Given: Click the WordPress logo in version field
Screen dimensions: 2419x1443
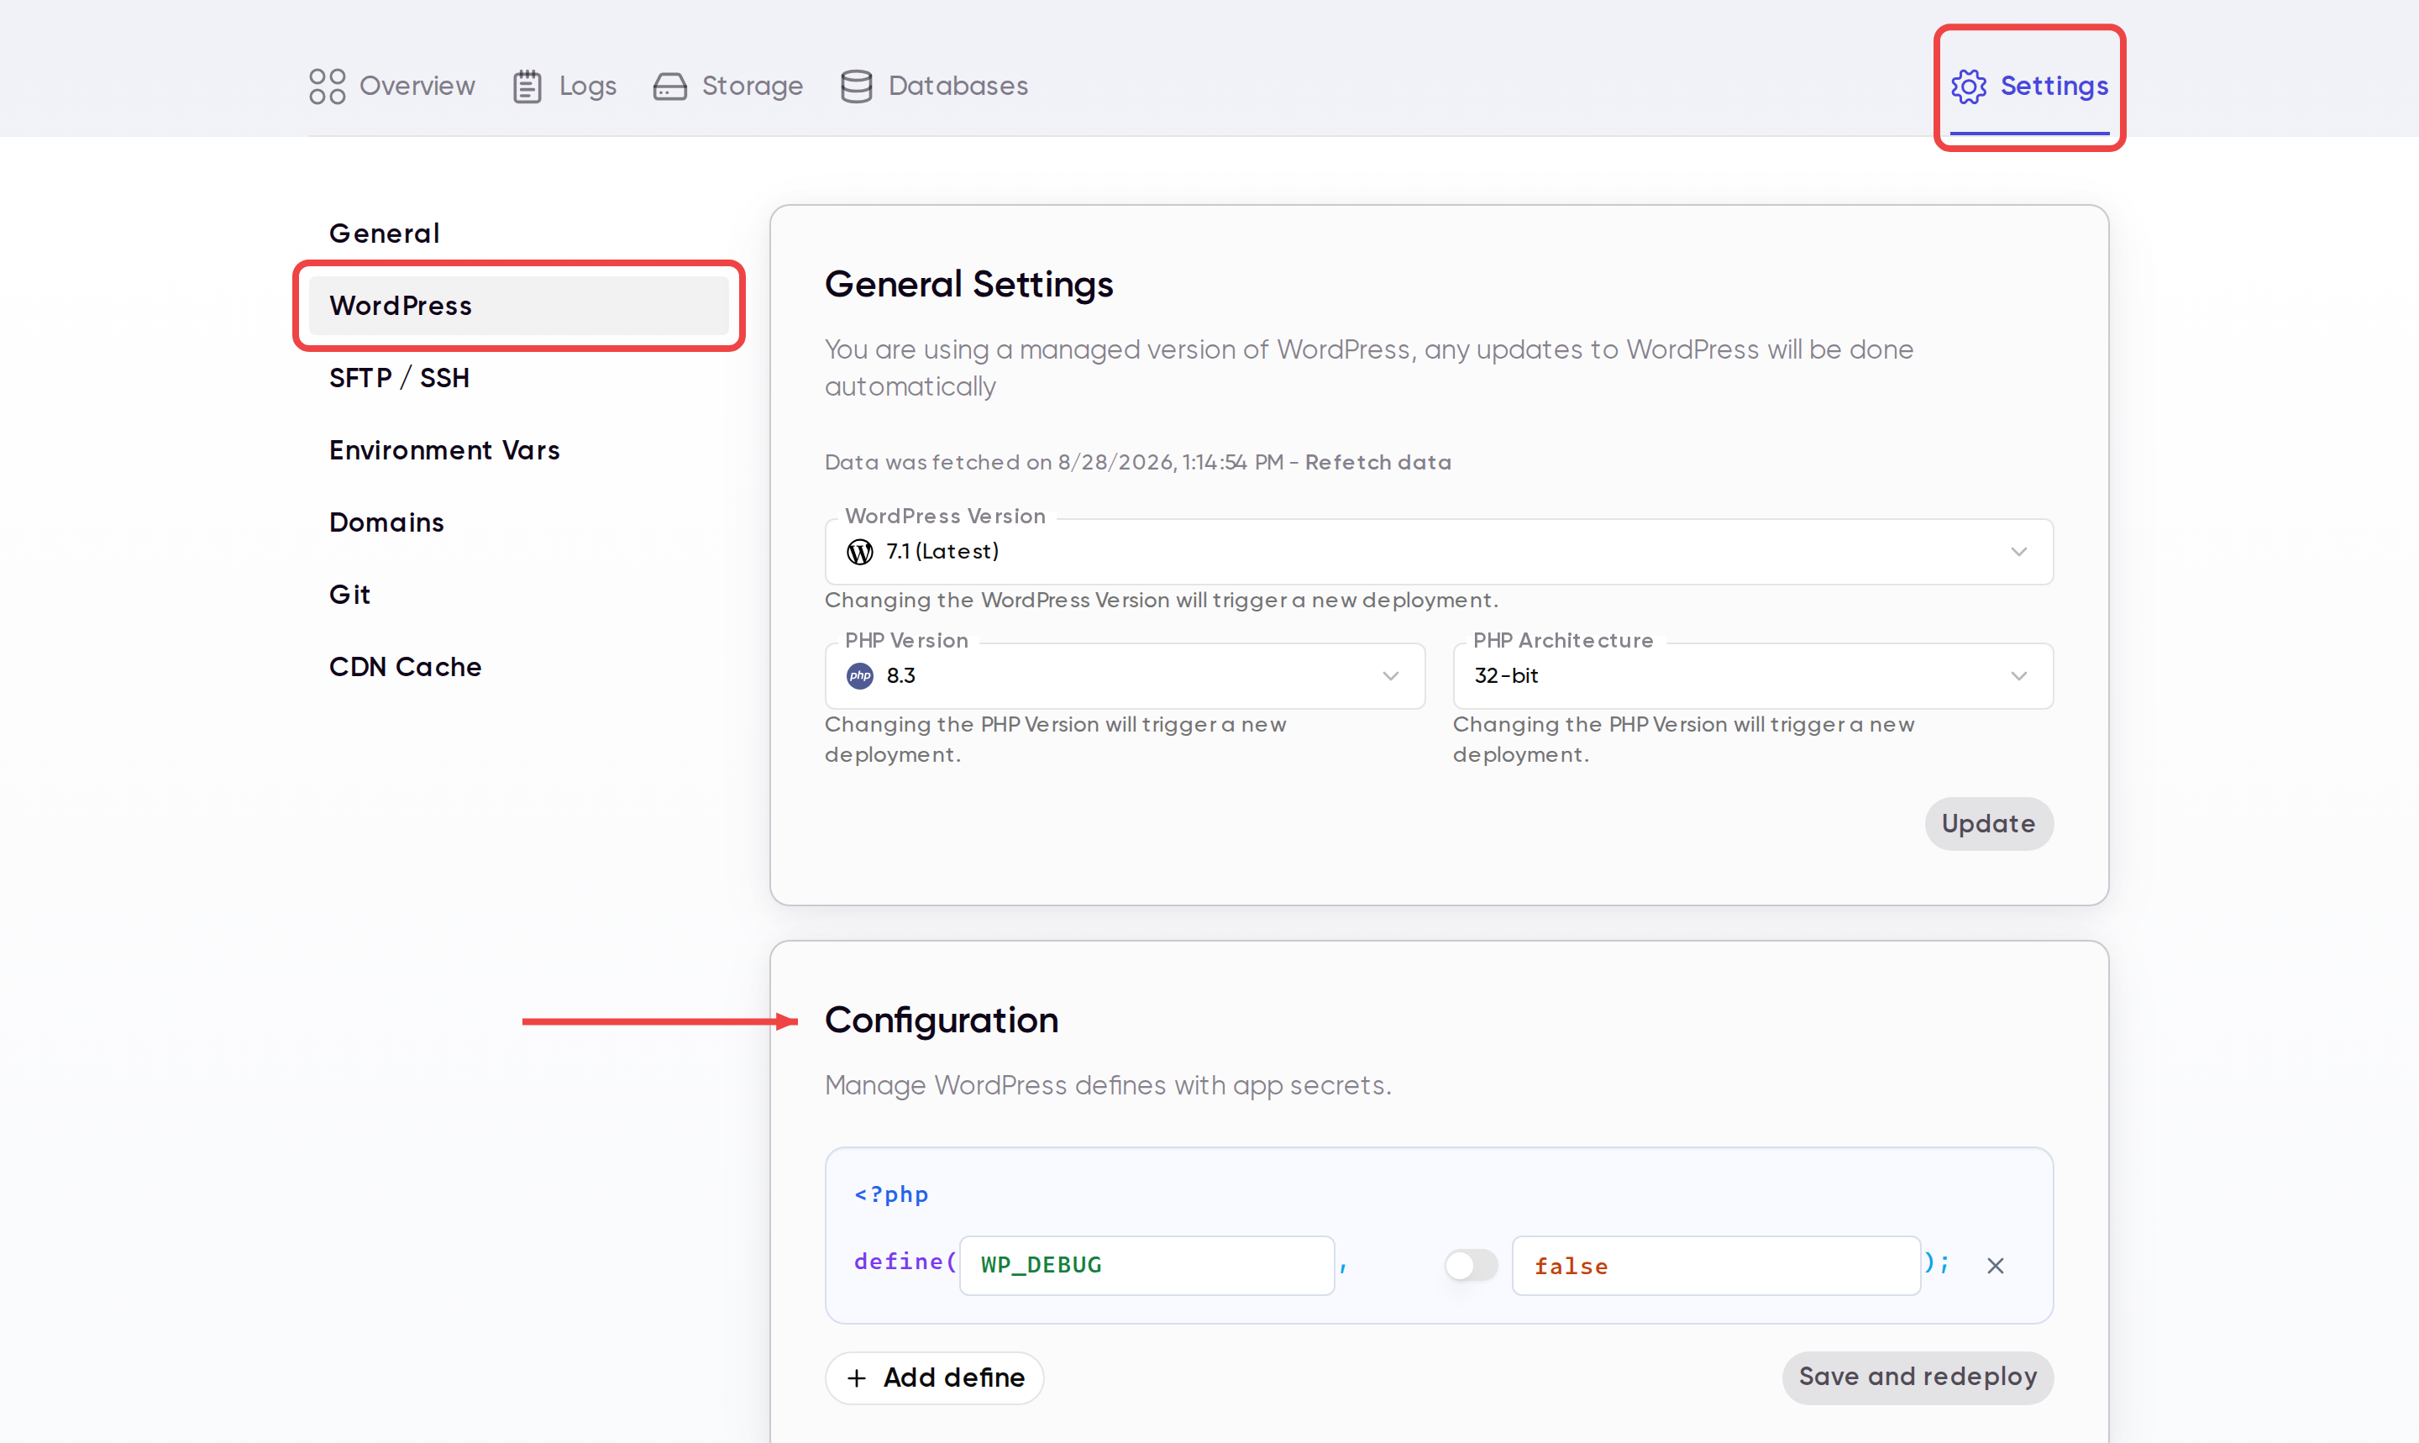Looking at the screenshot, I should [x=859, y=551].
